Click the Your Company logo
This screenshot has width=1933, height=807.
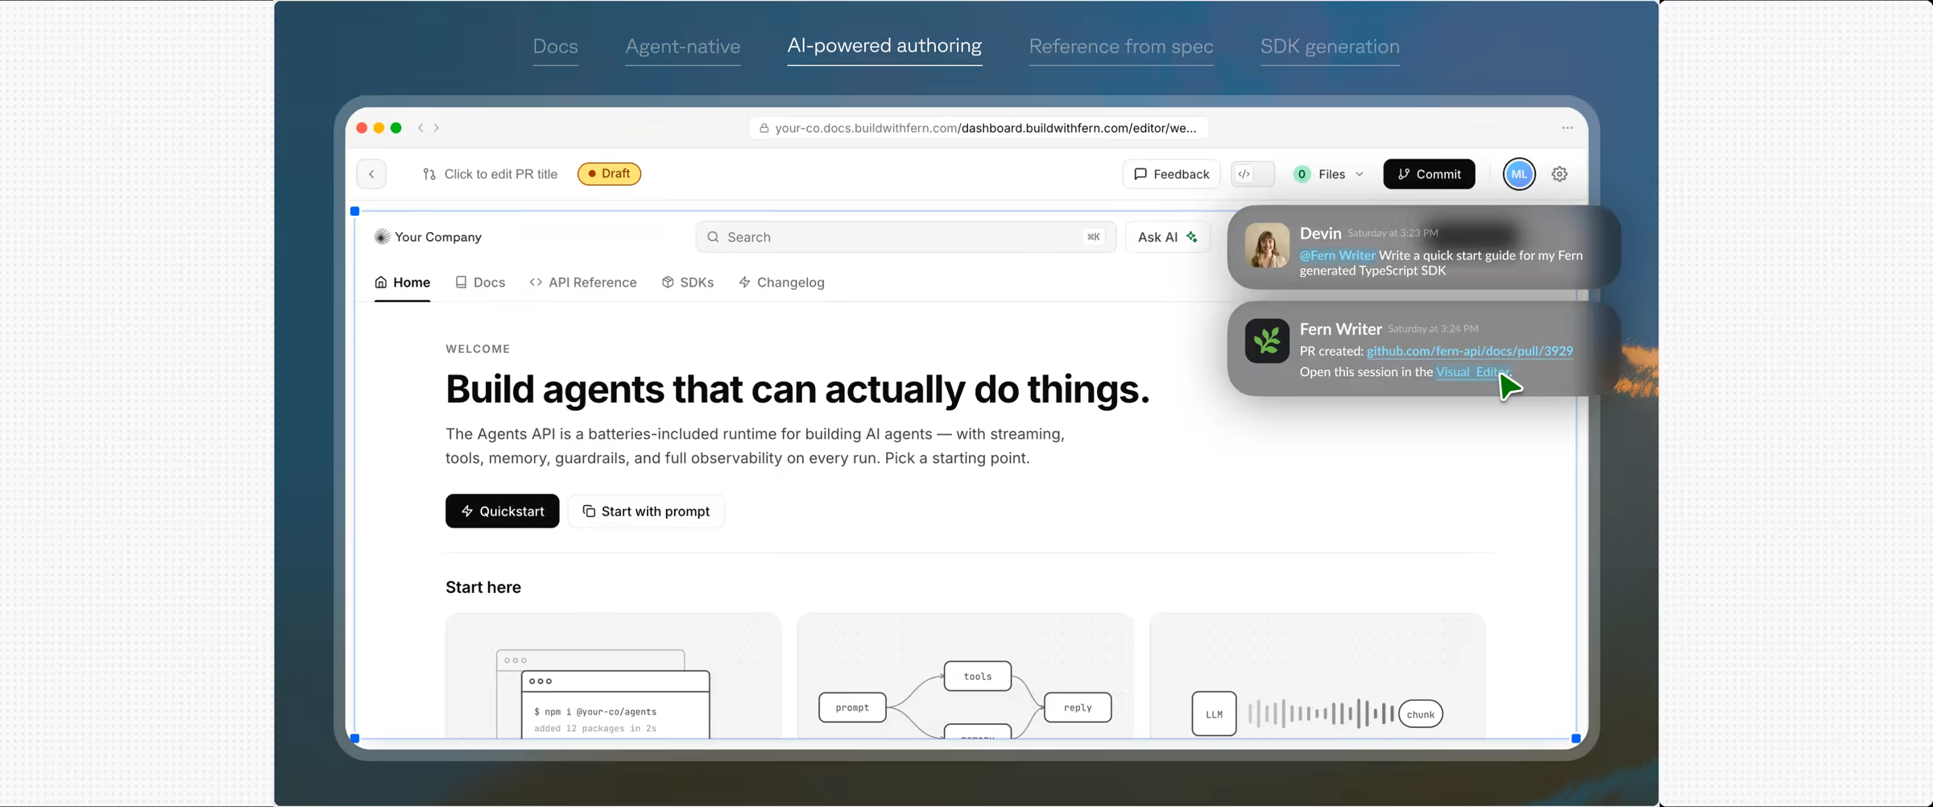click(x=428, y=237)
